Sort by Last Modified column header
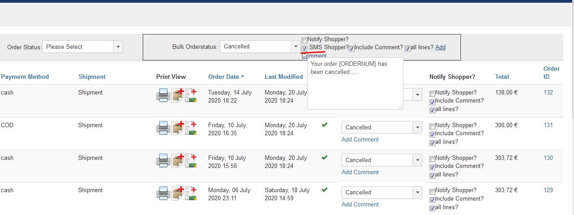The height and width of the screenshot is (215, 574). pyautogui.click(x=284, y=77)
